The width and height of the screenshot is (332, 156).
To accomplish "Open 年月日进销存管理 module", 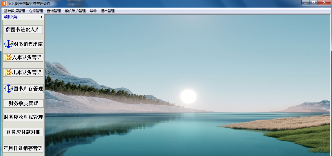I will pos(23,148).
